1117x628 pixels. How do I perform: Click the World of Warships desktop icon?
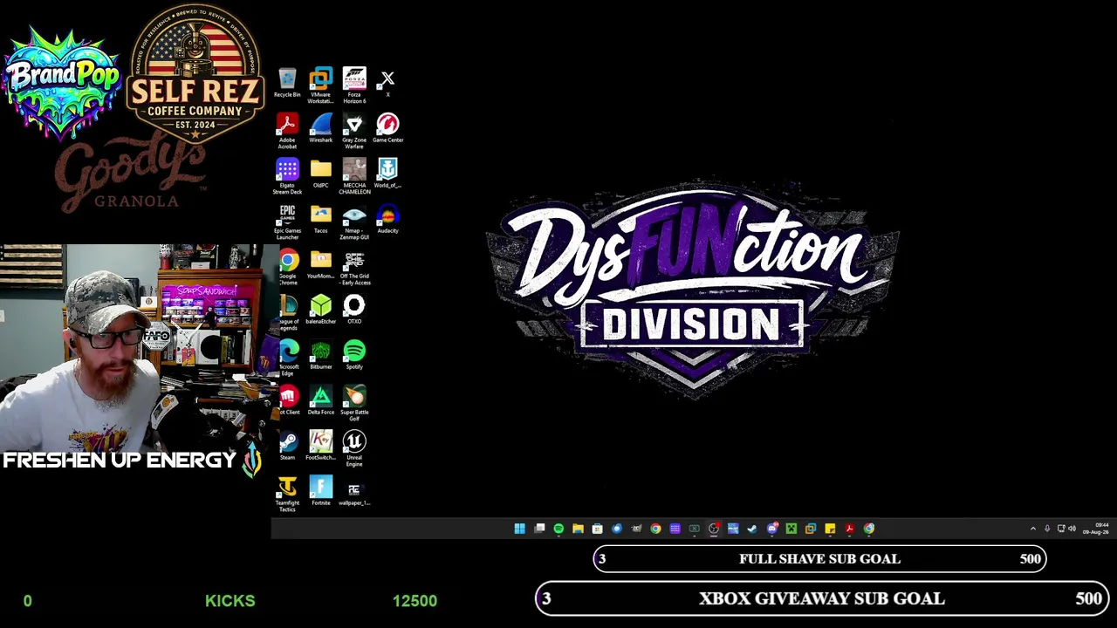pyautogui.click(x=387, y=174)
